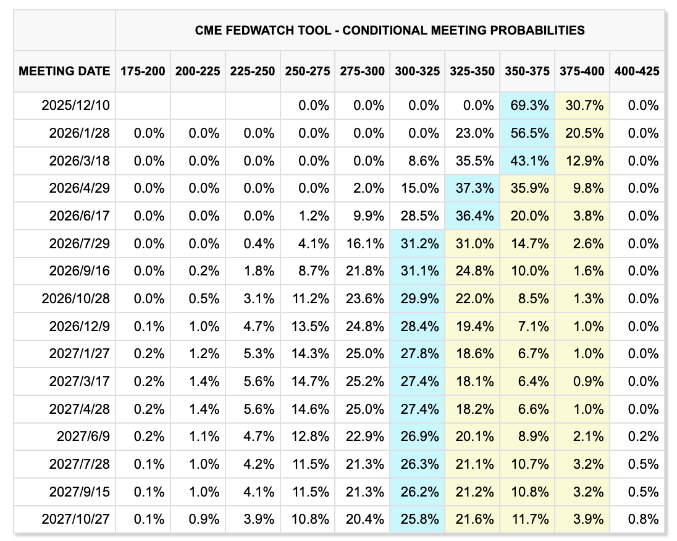Select the 400-425 column header
Viewport: 677px width, 541px height.
pos(637,71)
